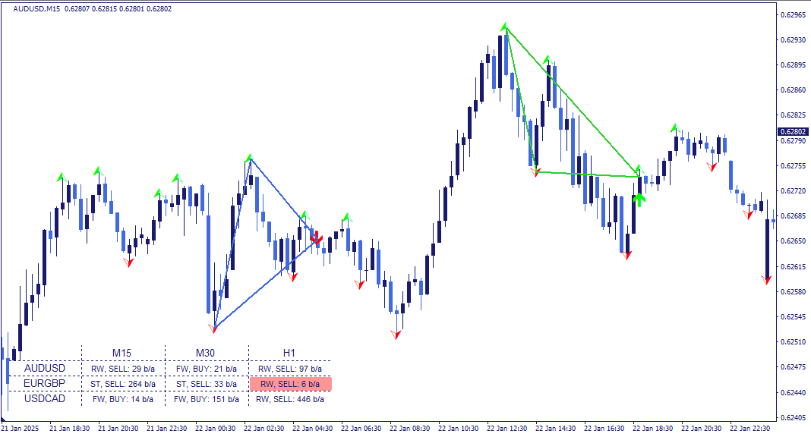The height and width of the screenshot is (437, 811).
Task: Click the green triangle pattern trendline
Action: pyautogui.click(x=573, y=102)
